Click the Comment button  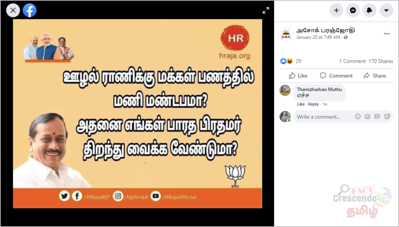click(336, 76)
